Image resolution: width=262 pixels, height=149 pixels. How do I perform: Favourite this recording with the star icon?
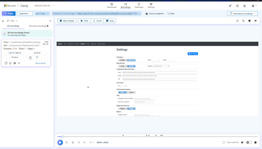(237, 20)
